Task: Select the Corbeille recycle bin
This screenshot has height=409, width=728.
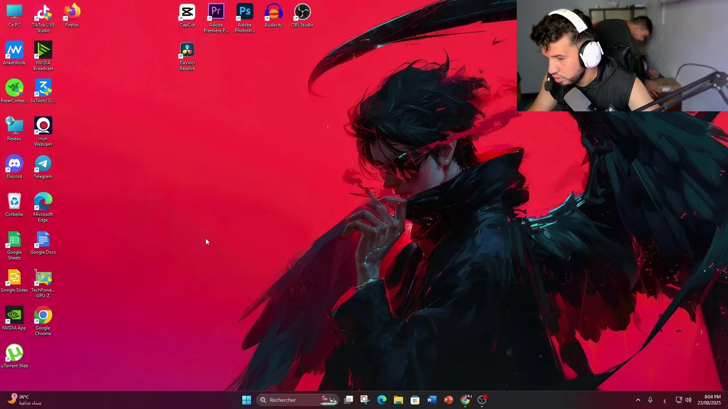Action: click(x=14, y=204)
